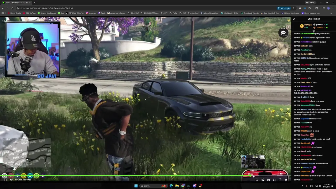336x189 pixels.
Task: Click username ronymoreno in chat
Action: pyautogui.click(x=306, y=109)
